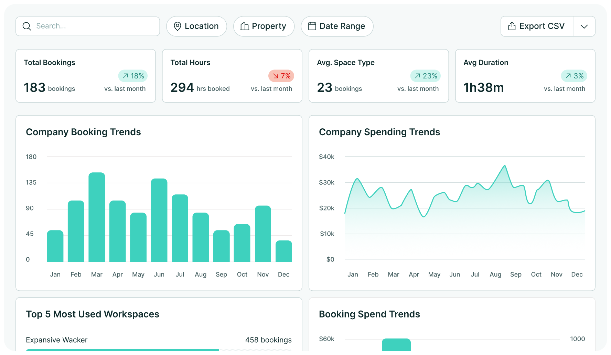Click the 18% up badge on Total Bookings
The width and height of the screenshot is (611, 355).
[x=133, y=76]
